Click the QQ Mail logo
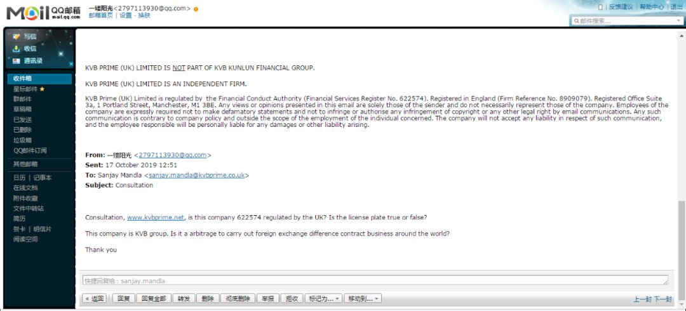This screenshot has width=686, height=311. point(43,13)
